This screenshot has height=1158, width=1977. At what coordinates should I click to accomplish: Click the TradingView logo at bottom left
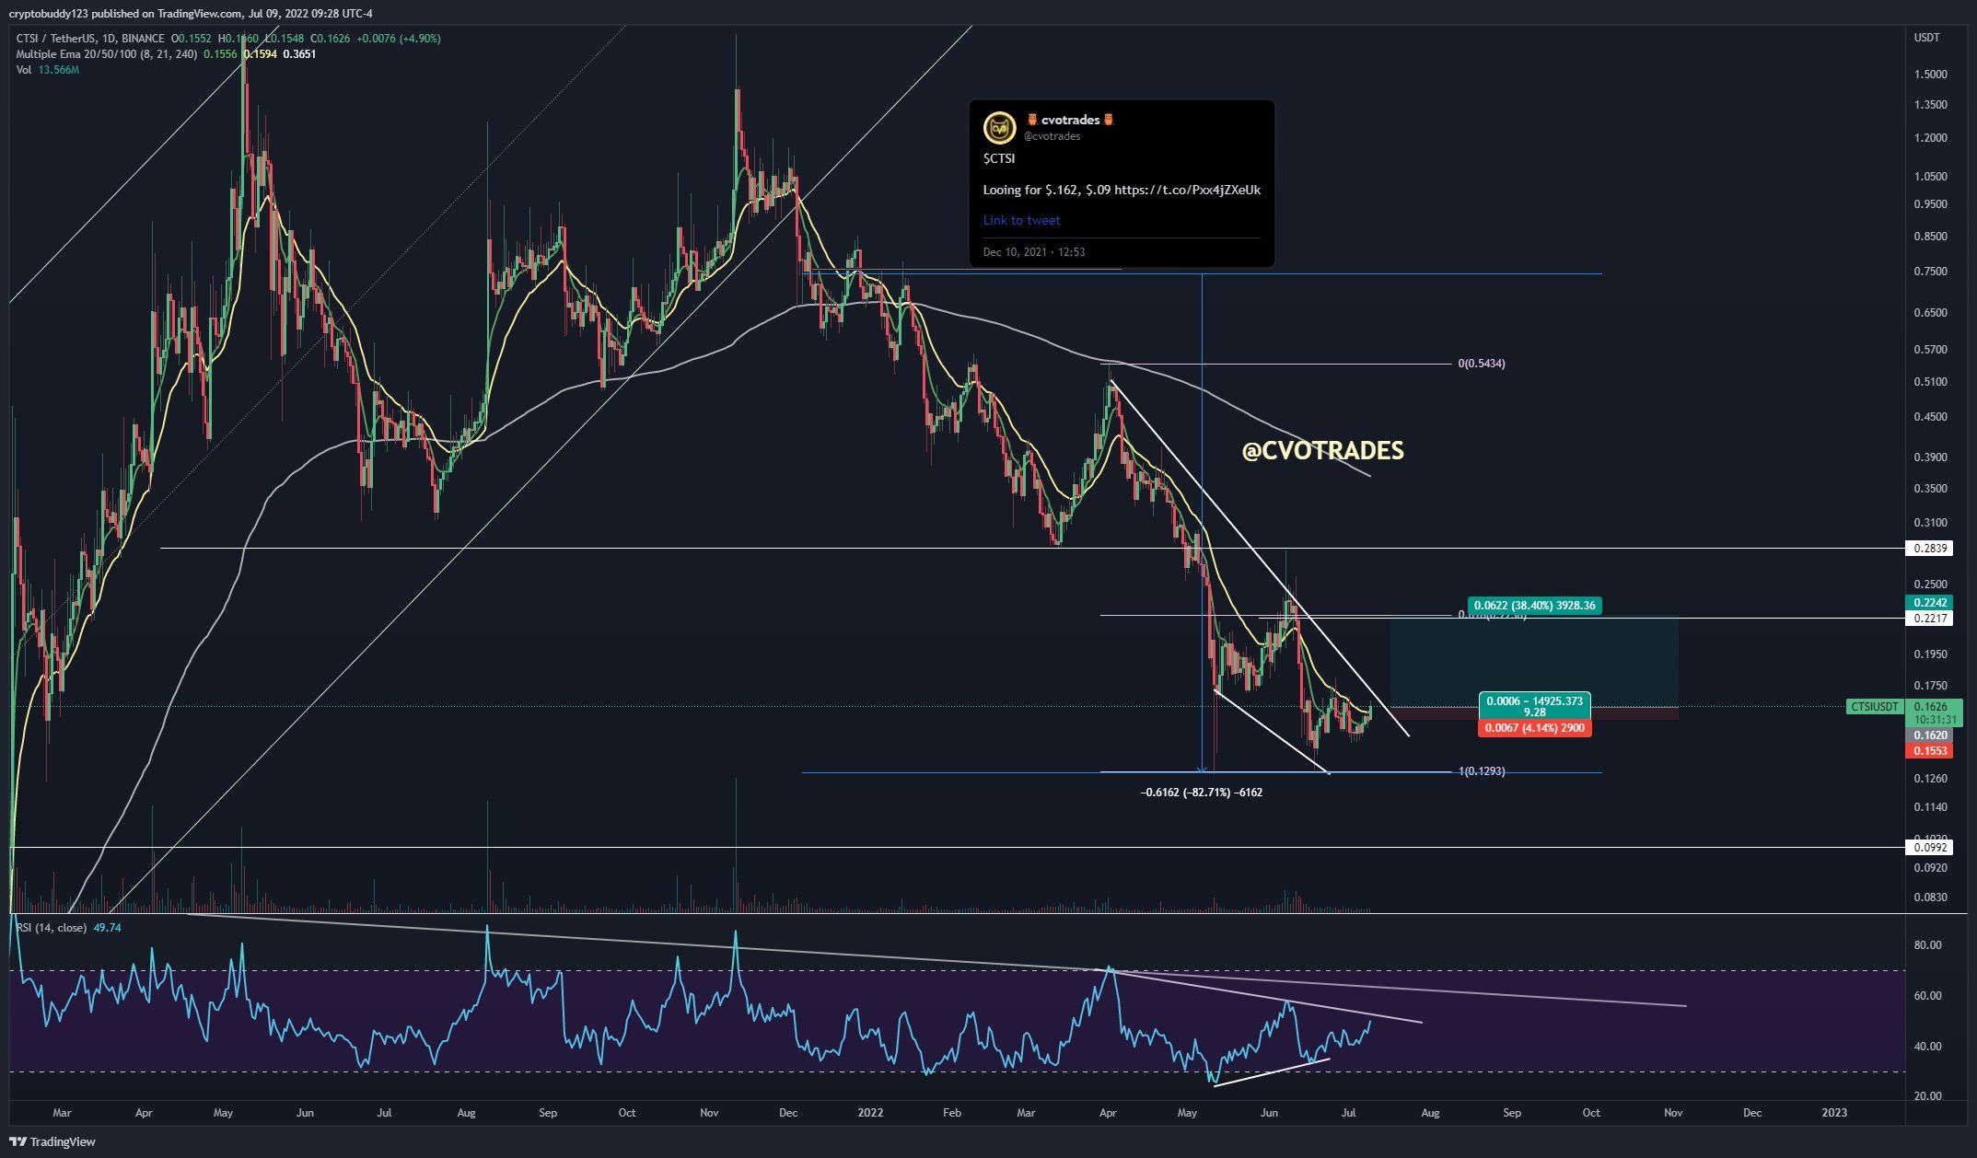(x=52, y=1141)
